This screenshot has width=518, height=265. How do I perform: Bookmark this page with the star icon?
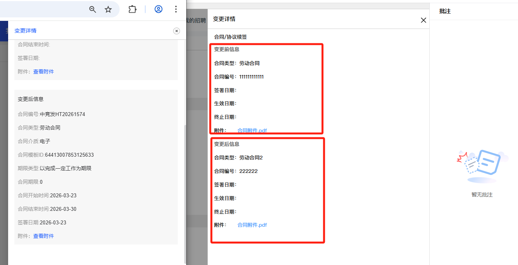tap(108, 9)
